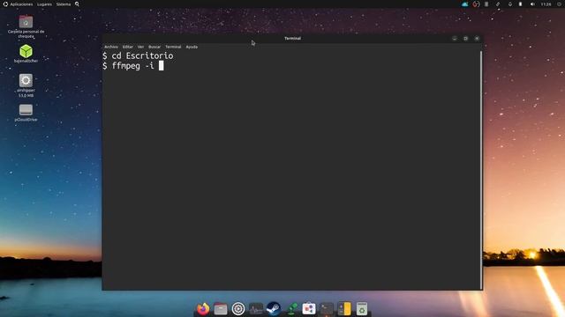Viewport: 565px width, 317px height.
Task: Click the pCloud cloud tray icon
Action: (x=465, y=4)
